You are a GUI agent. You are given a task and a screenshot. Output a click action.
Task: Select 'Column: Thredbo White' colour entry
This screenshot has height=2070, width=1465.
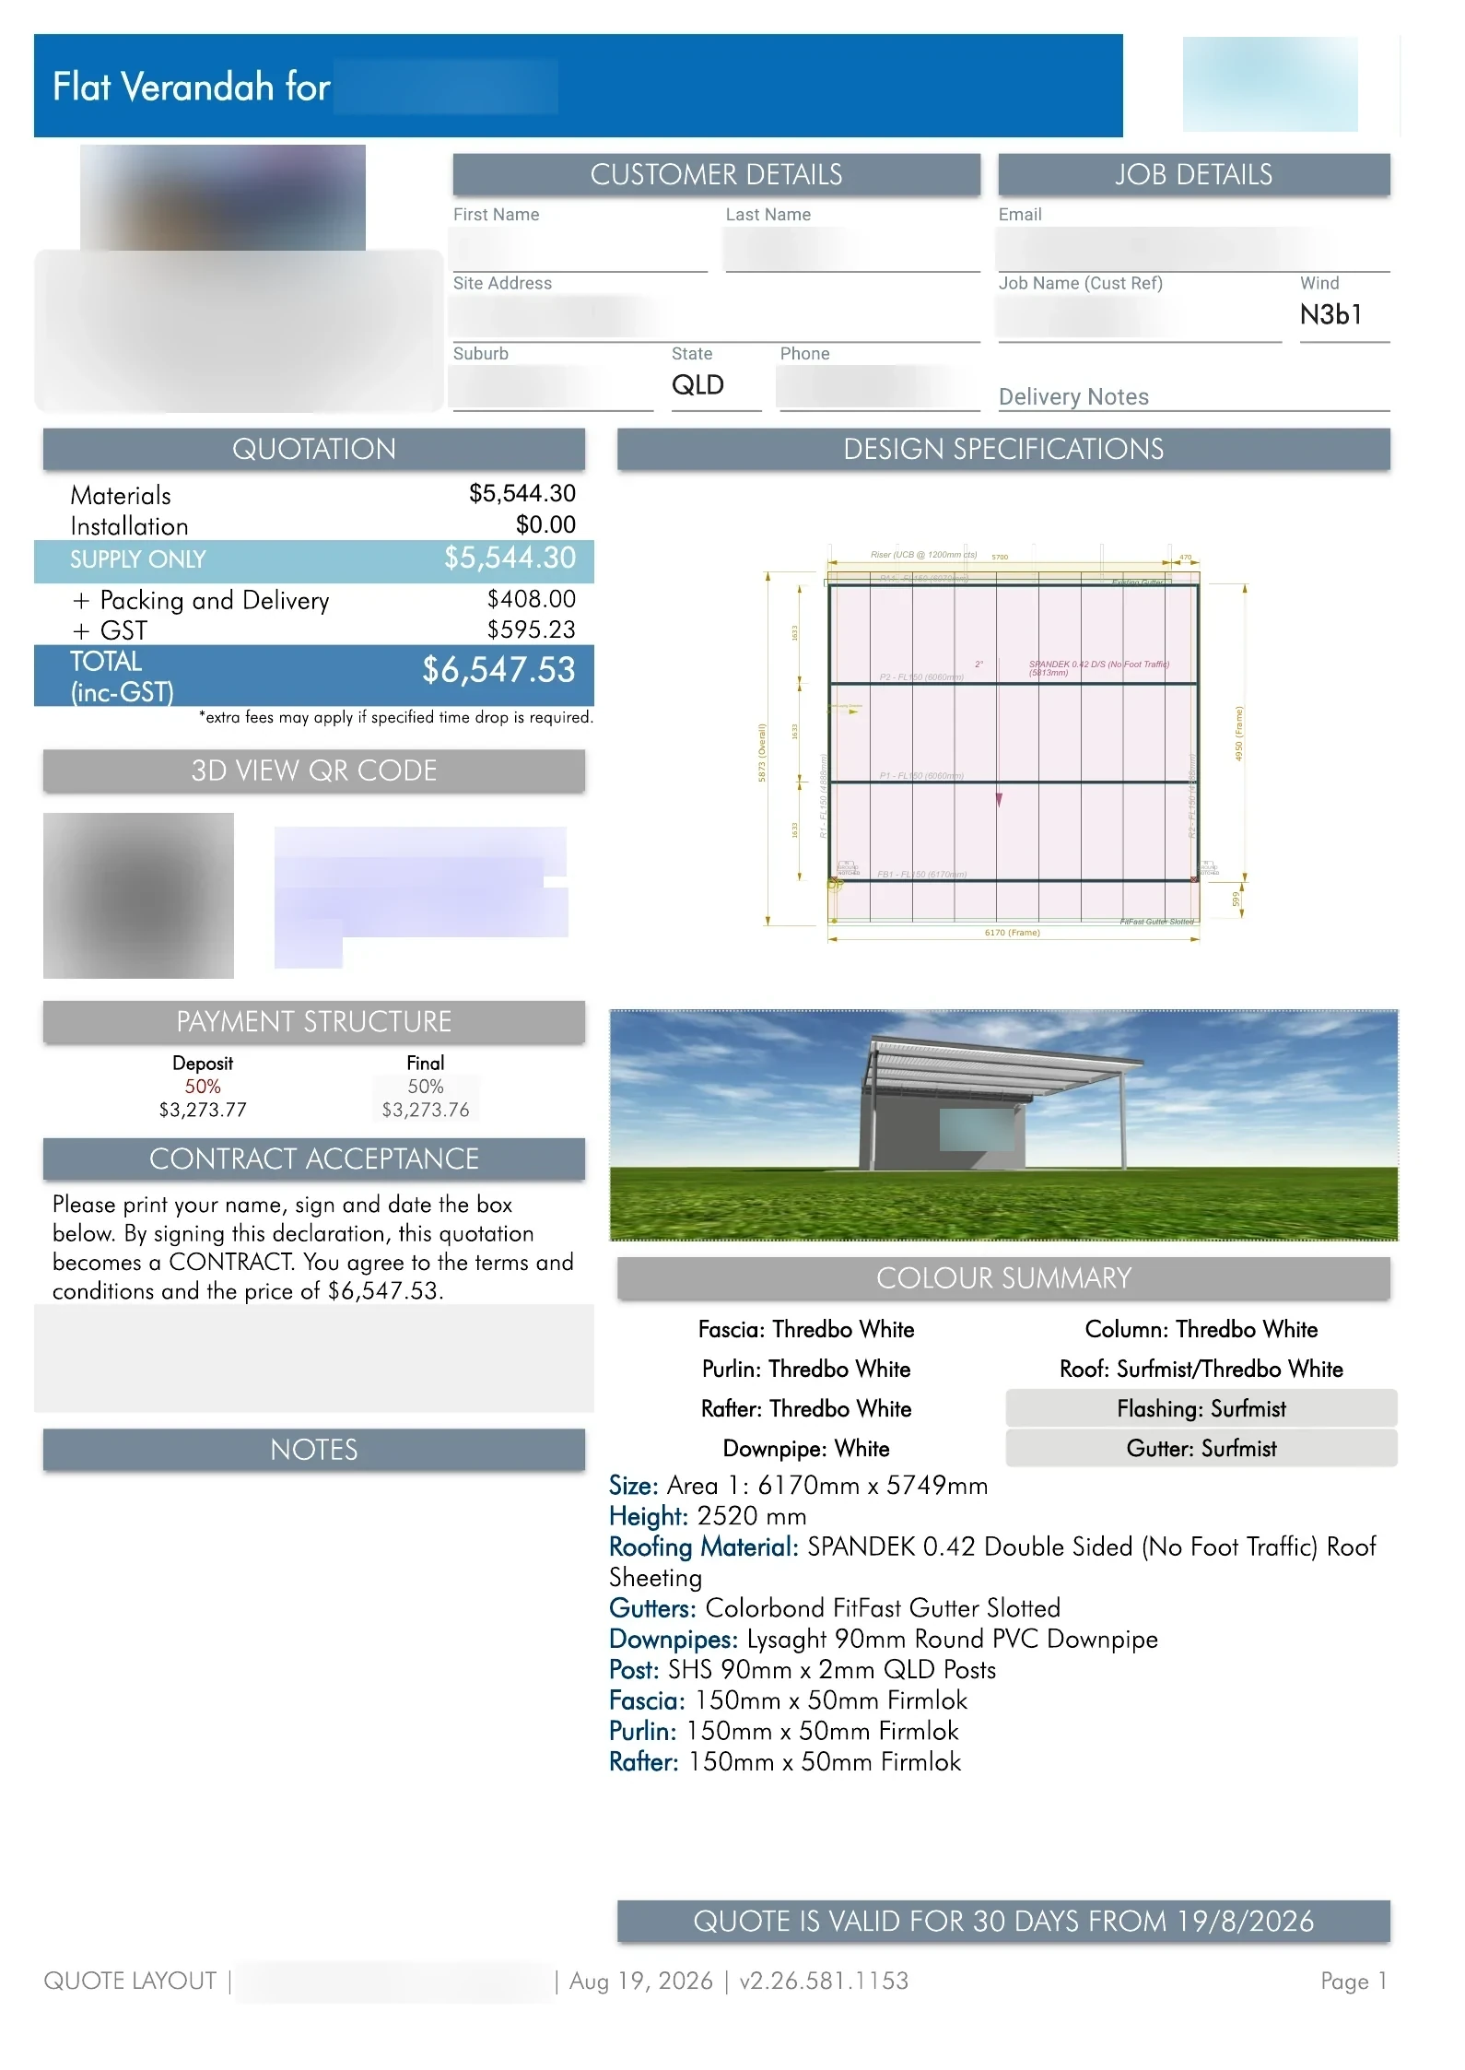click(x=1201, y=1329)
